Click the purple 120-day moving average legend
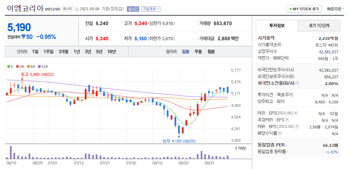 (x=43, y=66)
